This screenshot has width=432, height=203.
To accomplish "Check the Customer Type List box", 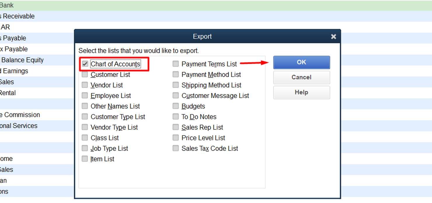I will point(85,116).
